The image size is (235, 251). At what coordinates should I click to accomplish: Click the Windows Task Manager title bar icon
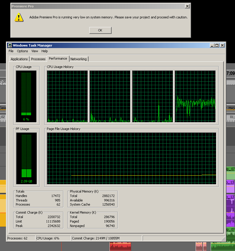click(10, 45)
